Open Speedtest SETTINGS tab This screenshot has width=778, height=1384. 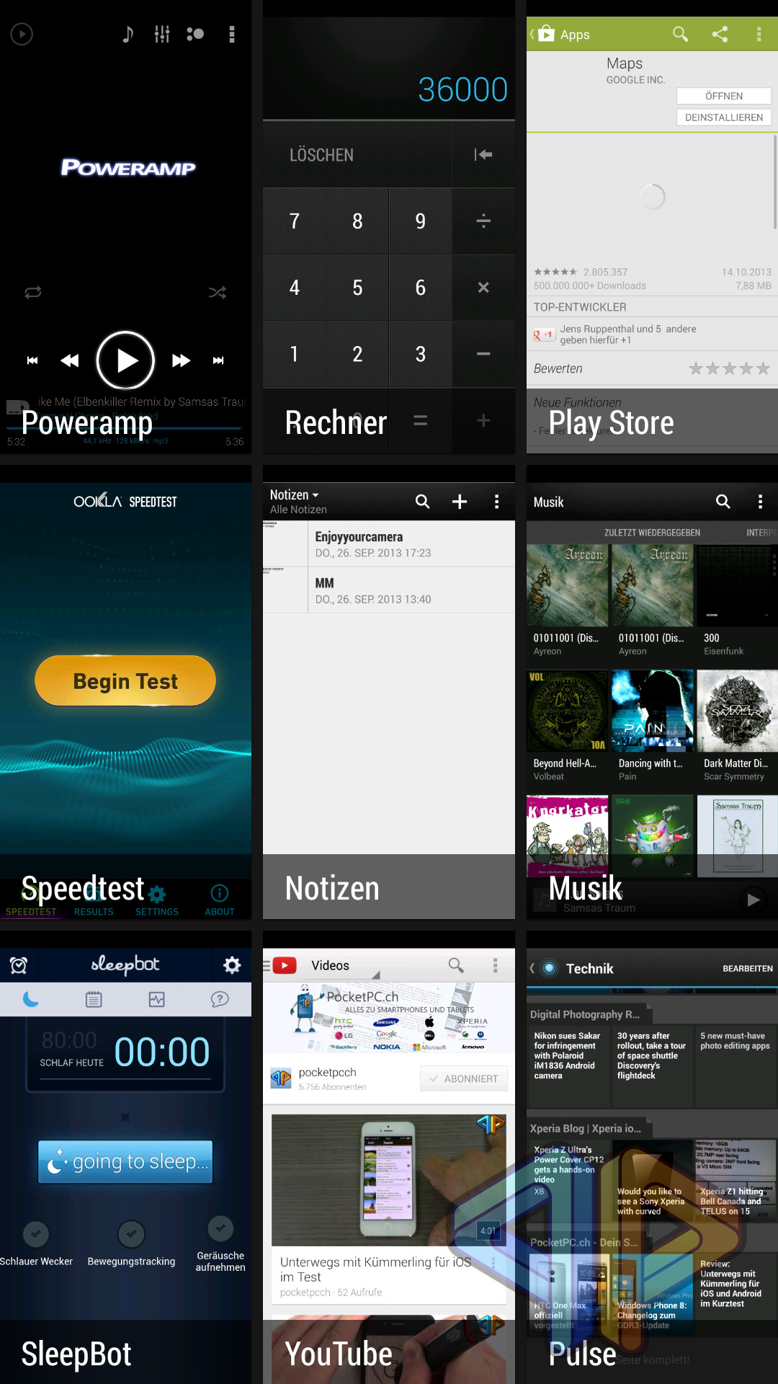[x=157, y=901]
